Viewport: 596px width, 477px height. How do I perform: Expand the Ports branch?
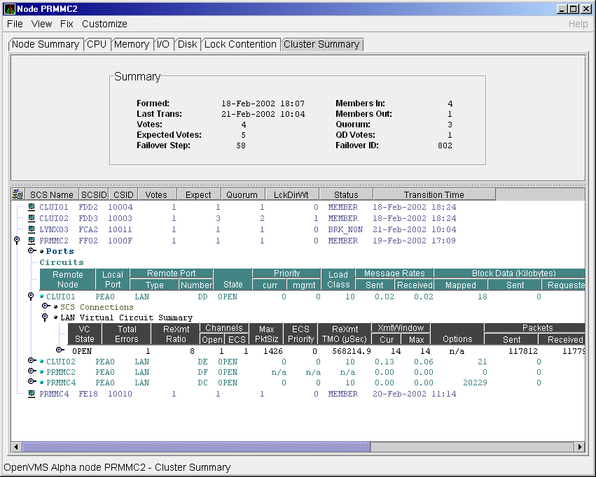point(32,251)
